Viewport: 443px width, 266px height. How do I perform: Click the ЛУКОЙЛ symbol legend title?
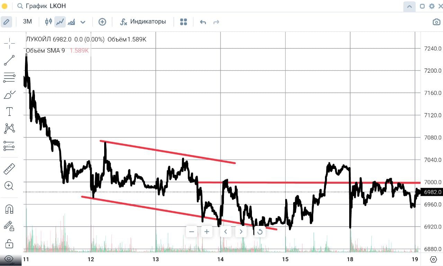pos(38,39)
